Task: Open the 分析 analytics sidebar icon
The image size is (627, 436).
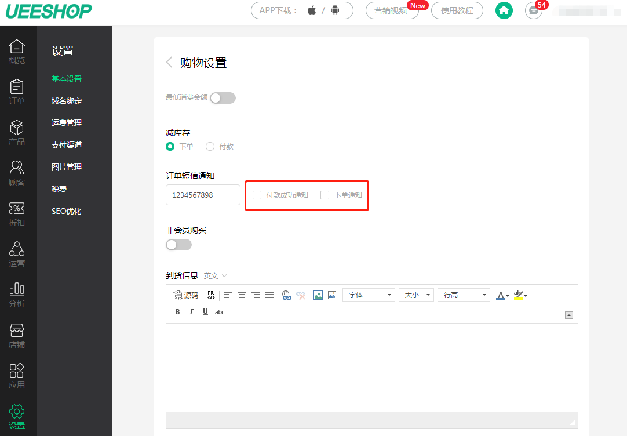Action: point(17,295)
